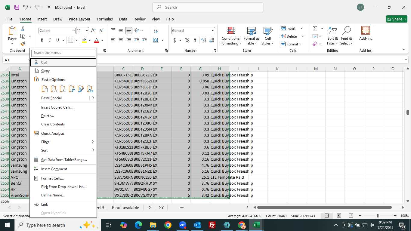Image resolution: width=411 pixels, height=231 pixels.
Task: Toggle Bottom Align
Action: click(128, 31)
